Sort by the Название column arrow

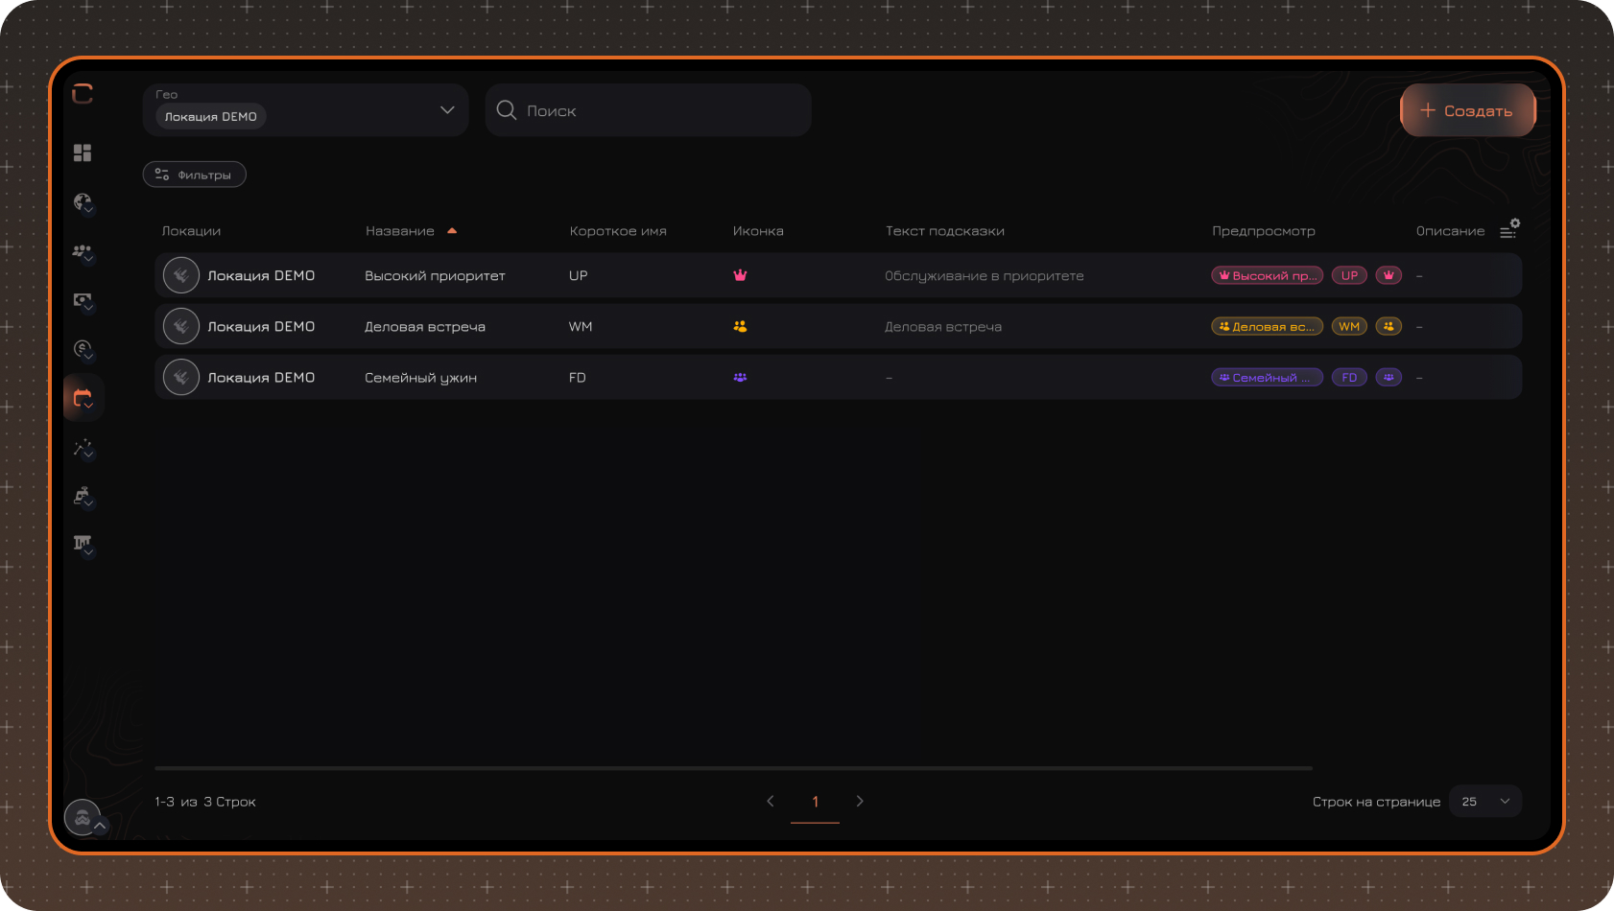[452, 231]
